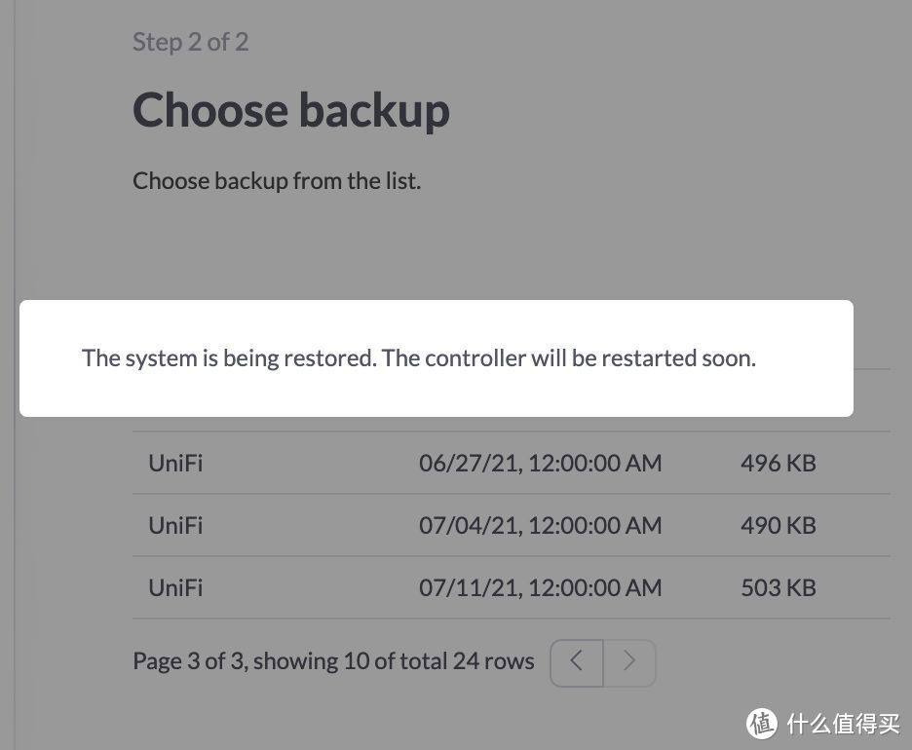
Task: Select UniFi name in the 503 KB row
Action: click(x=175, y=587)
